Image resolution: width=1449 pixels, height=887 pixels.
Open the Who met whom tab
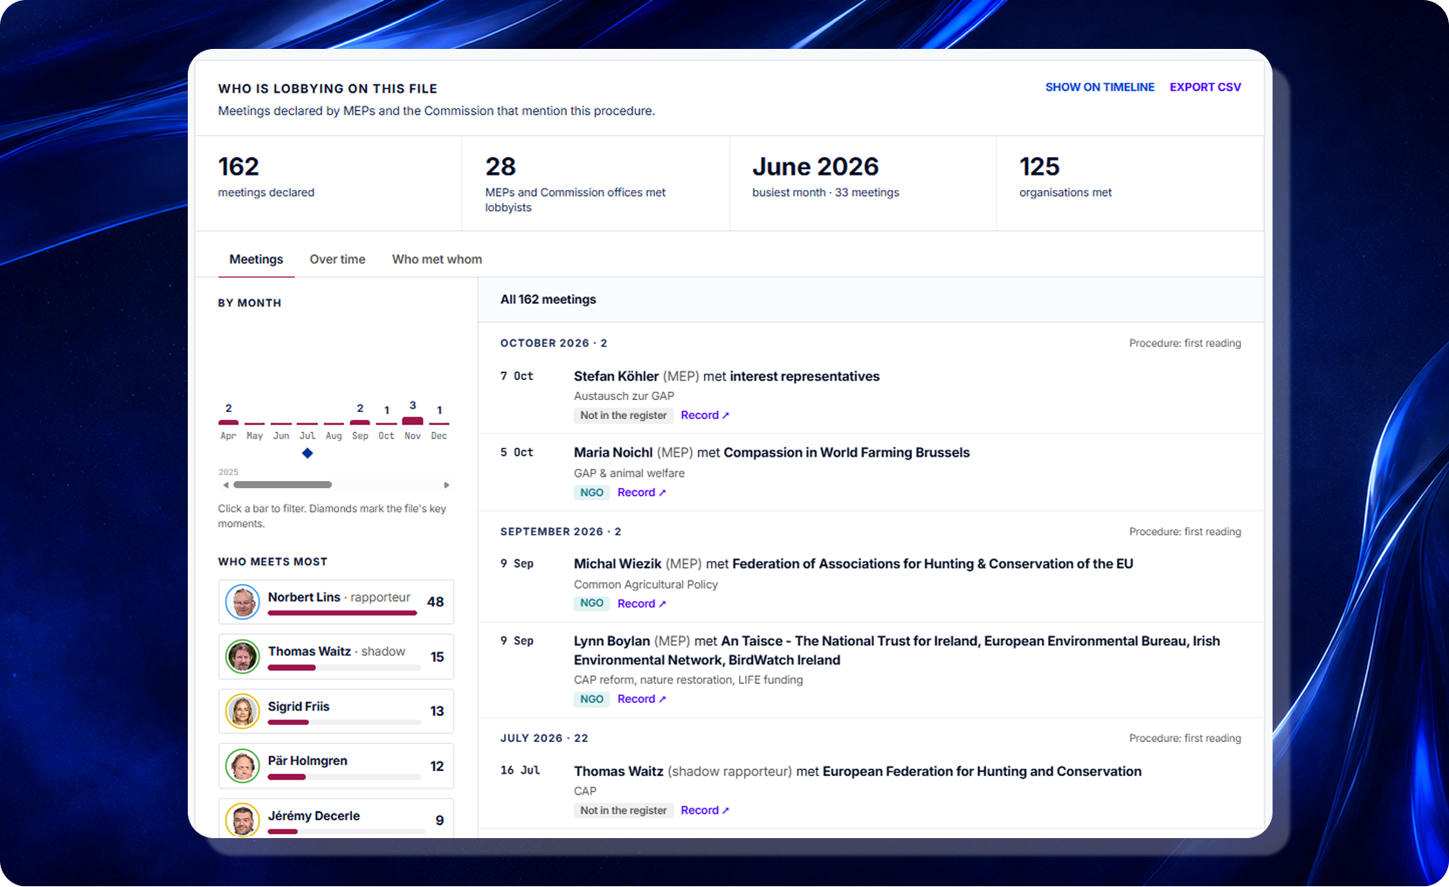pos(437,259)
